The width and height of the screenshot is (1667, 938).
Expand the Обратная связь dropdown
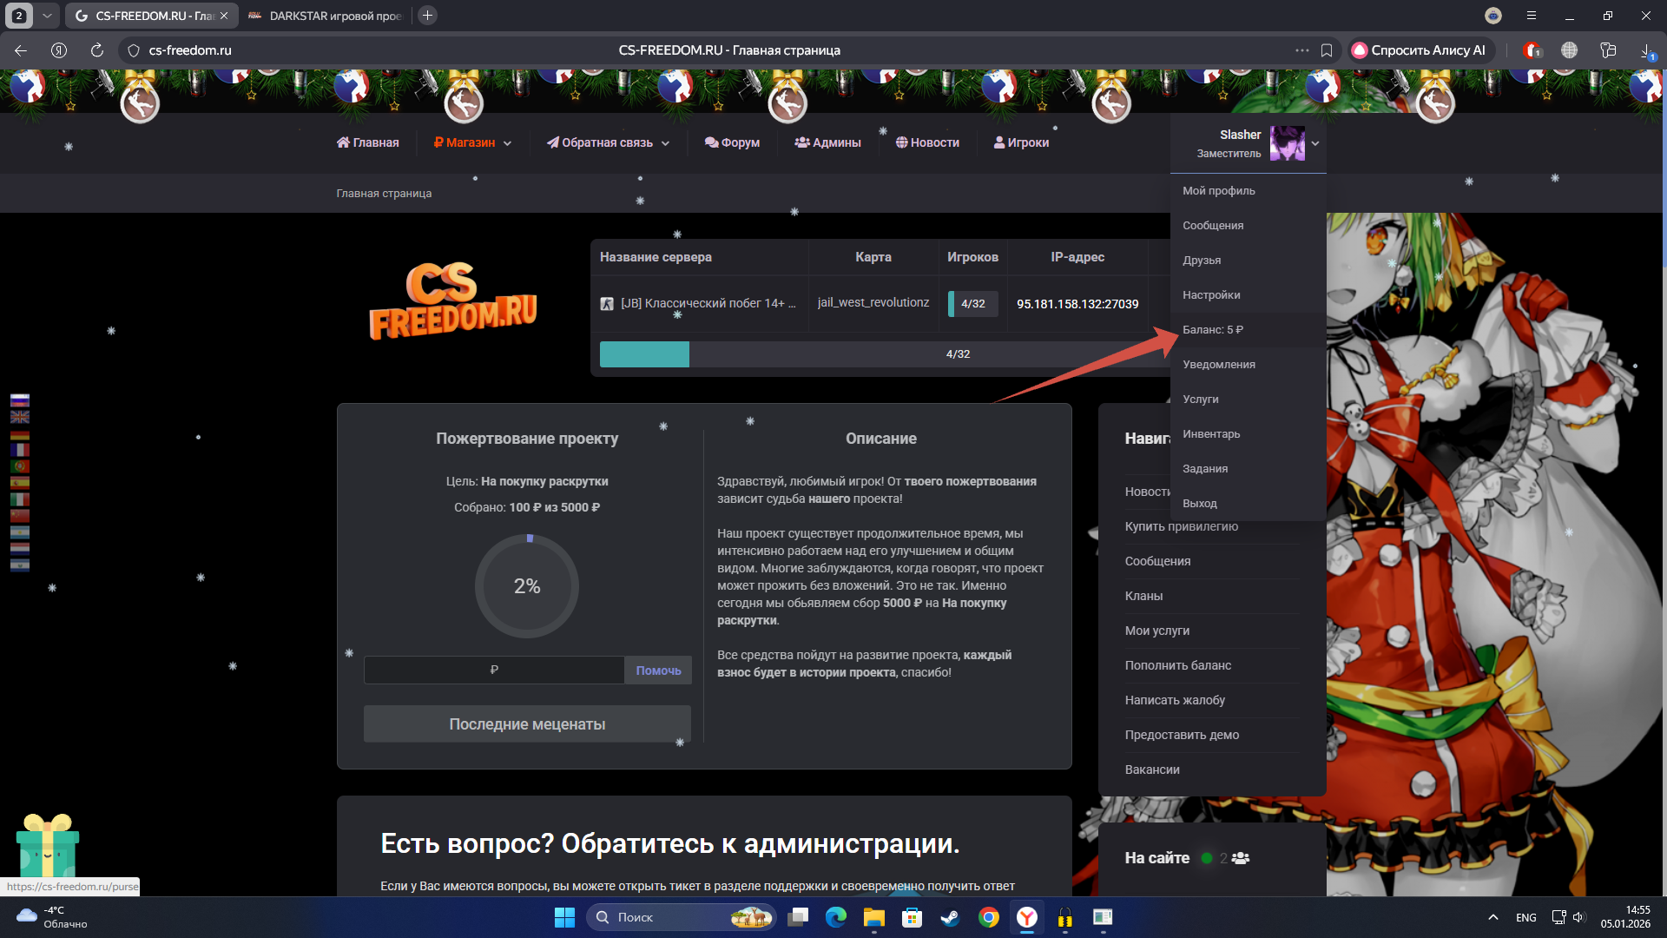click(x=608, y=142)
